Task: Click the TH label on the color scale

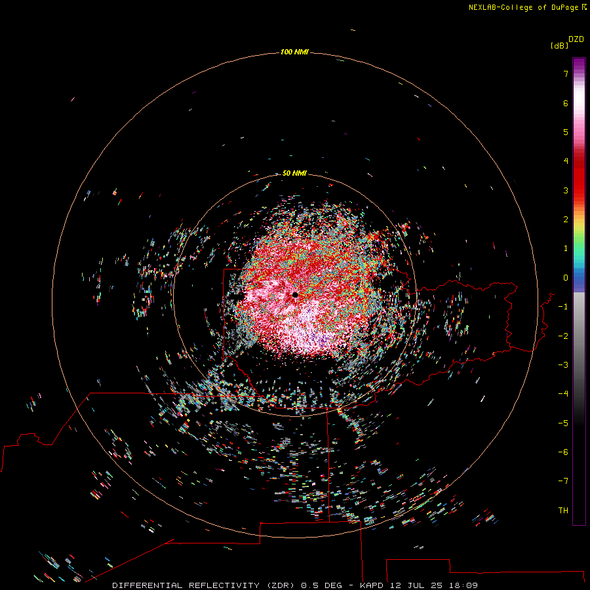Action: 563,510
